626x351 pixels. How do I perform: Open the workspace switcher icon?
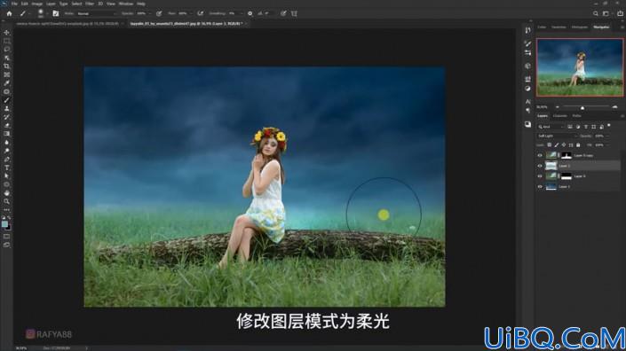click(x=606, y=13)
